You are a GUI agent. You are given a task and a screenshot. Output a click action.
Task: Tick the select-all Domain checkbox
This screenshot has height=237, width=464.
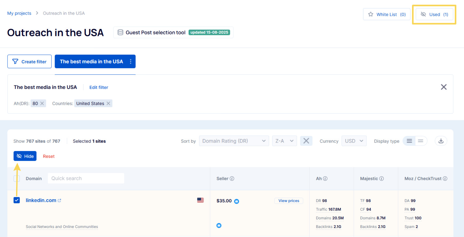(x=17, y=179)
